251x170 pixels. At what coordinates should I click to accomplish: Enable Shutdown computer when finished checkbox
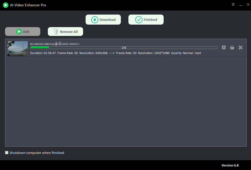click(7, 153)
